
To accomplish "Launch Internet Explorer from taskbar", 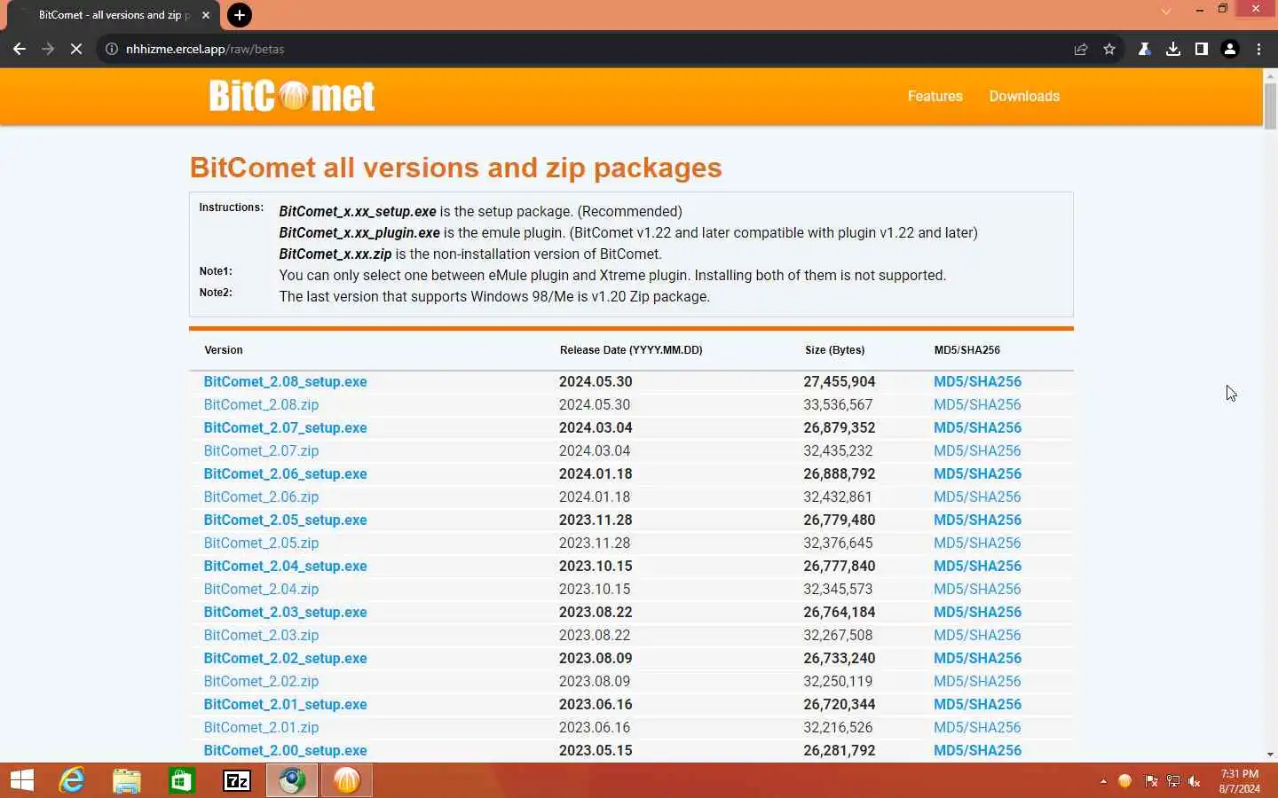I will pyautogui.click(x=72, y=780).
